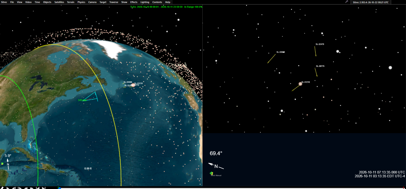Step forward one frame
406x189 pixels.
click(20, 188)
